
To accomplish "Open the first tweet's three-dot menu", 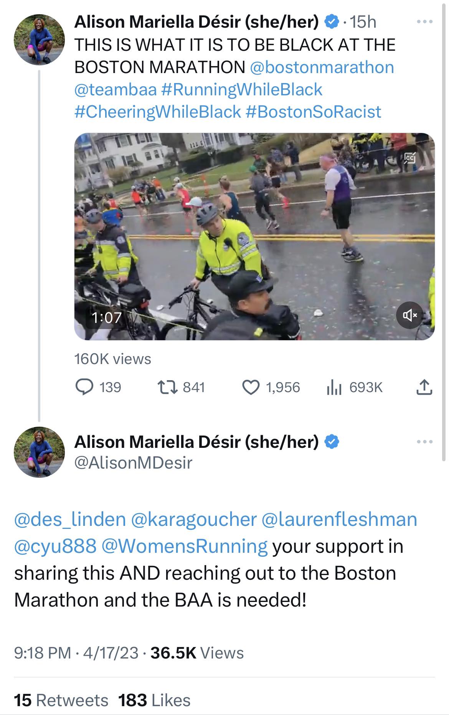I will coord(425,22).
